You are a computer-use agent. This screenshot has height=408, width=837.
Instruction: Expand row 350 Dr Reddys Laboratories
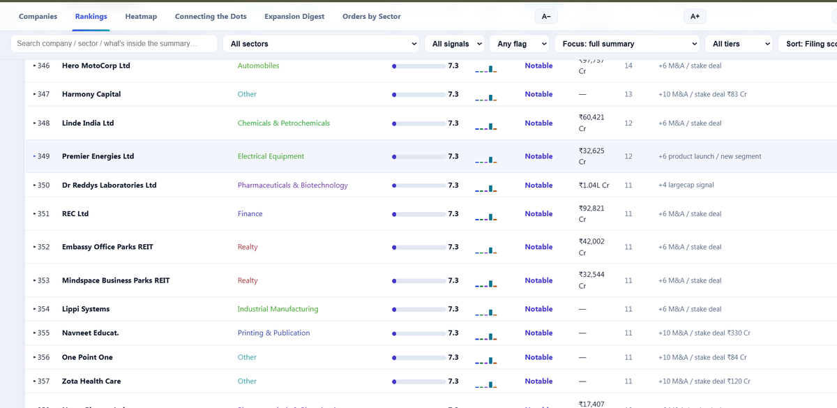(35, 185)
